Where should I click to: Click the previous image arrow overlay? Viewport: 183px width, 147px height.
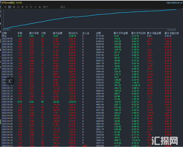[10, 81]
